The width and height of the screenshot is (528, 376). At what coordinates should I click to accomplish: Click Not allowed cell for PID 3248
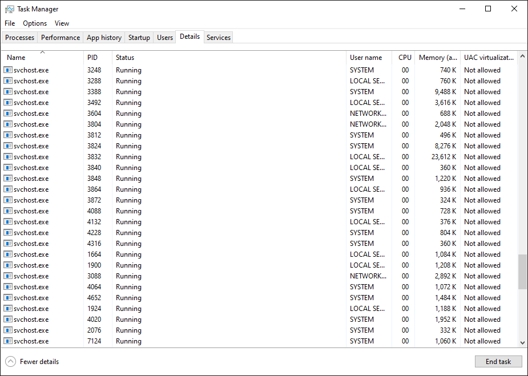(482, 70)
